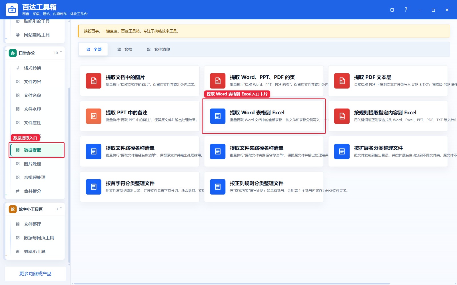Click the swap icon beside 格式转换

coord(18,68)
